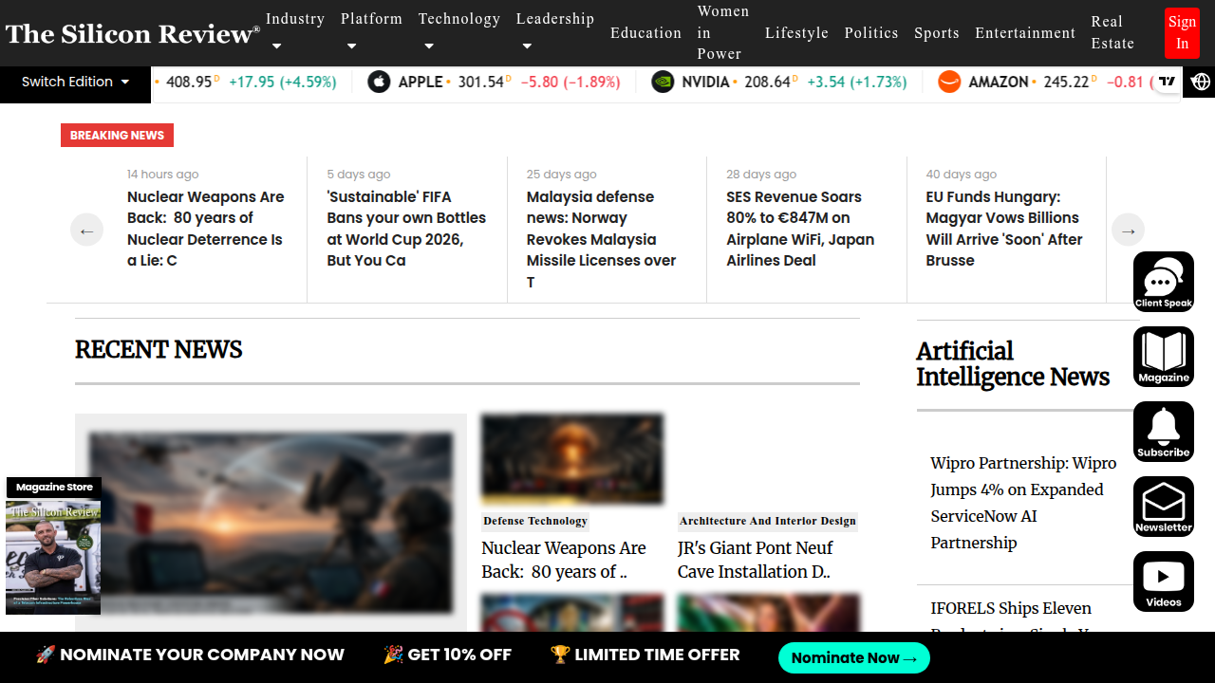Select Entertainment in the navigation bar
Viewport: 1215px width, 683px height.
tap(1025, 33)
